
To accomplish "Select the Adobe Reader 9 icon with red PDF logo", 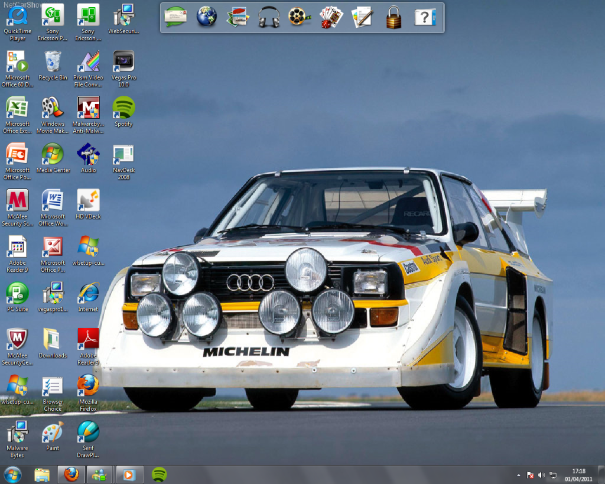I will point(89,347).
